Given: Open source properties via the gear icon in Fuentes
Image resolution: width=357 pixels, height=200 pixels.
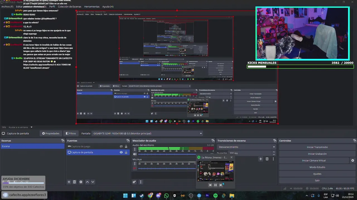Looking at the screenshot, I should pos(81,182).
